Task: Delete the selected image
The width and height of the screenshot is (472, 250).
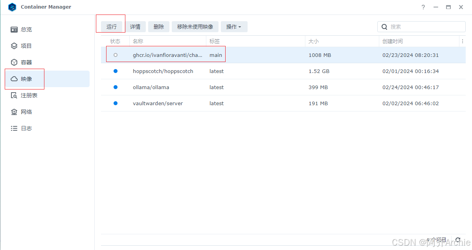Action: click(158, 26)
